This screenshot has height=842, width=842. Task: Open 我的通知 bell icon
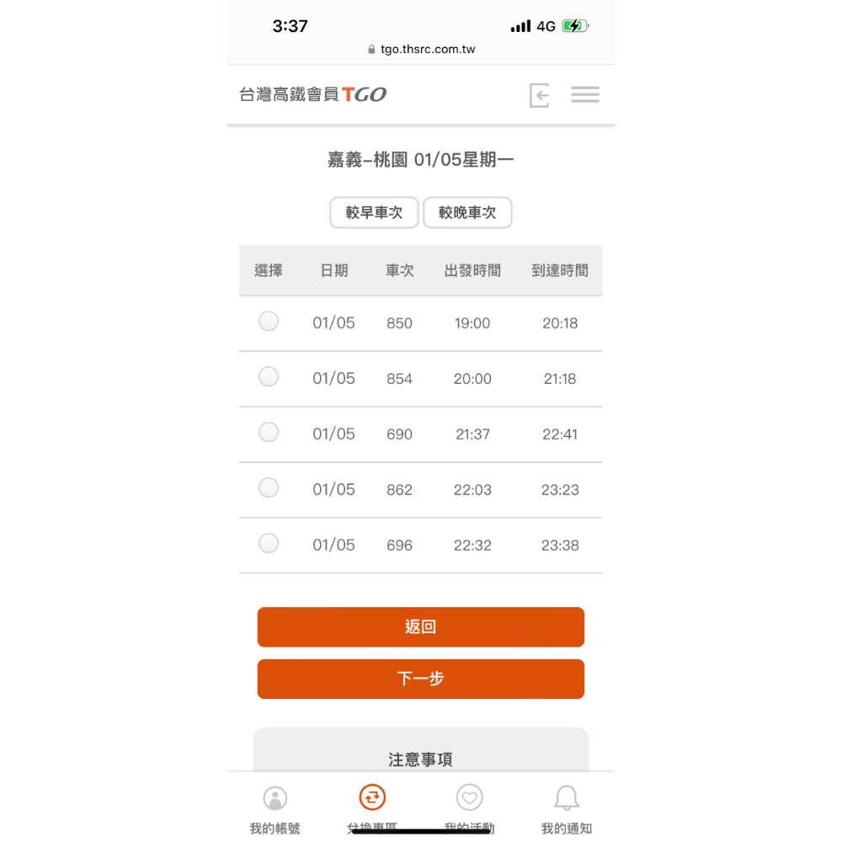(x=567, y=797)
